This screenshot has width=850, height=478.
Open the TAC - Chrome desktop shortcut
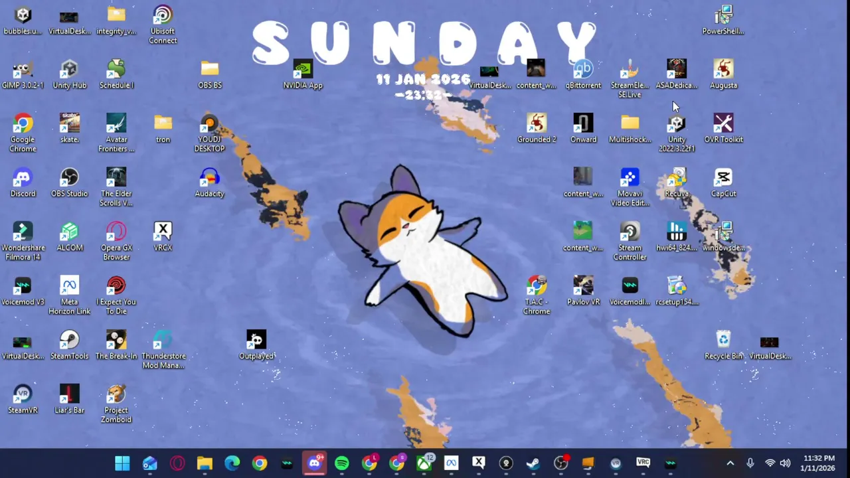click(x=537, y=296)
